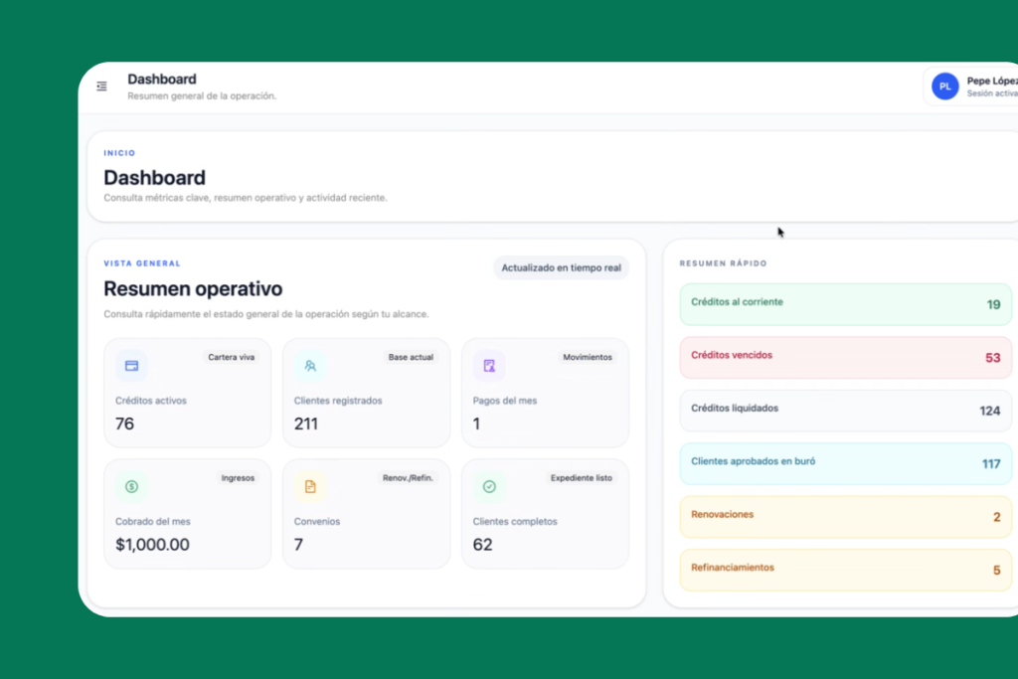This screenshot has height=679, width=1018.
Task: Click the Refinanciamientos summary row
Action: (x=845, y=570)
